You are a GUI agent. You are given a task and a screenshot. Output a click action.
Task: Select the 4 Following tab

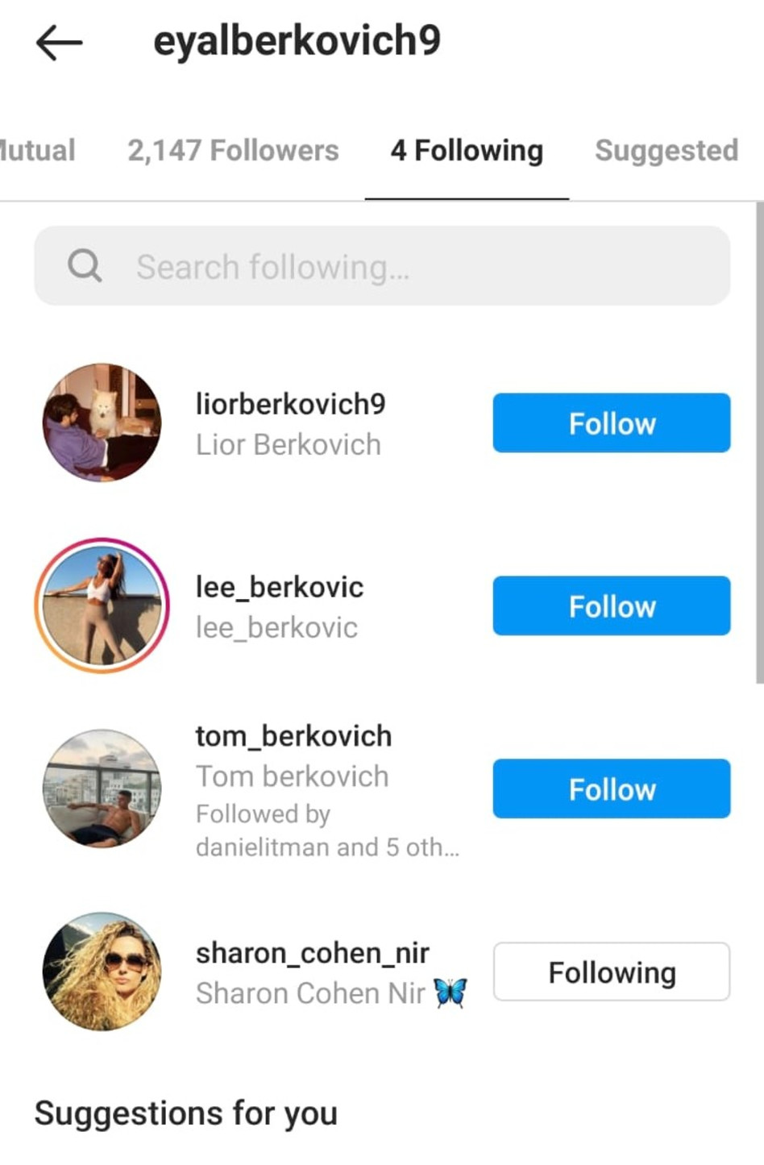pyautogui.click(x=467, y=151)
